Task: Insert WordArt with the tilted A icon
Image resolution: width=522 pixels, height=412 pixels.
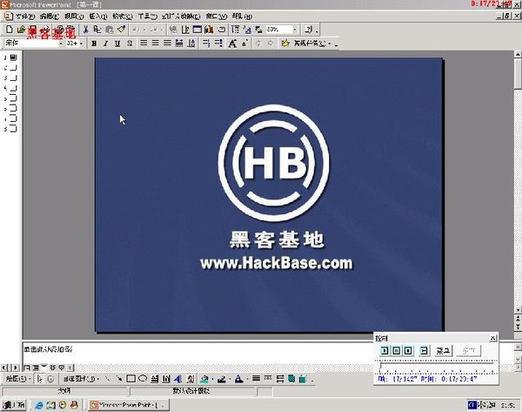Action: click(178, 379)
